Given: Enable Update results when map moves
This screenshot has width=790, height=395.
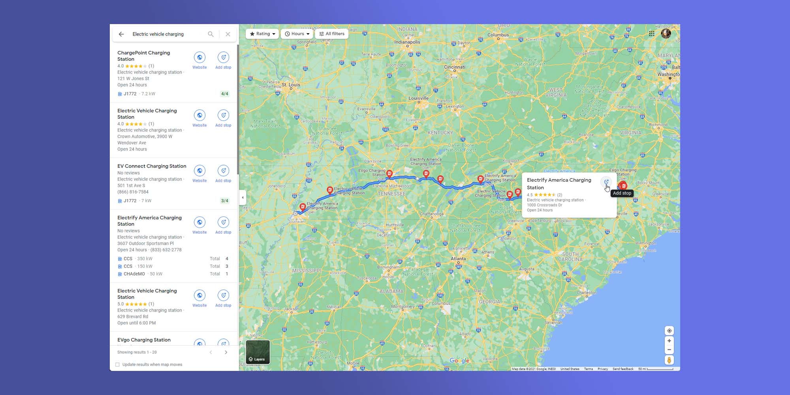Looking at the screenshot, I should 117,364.
